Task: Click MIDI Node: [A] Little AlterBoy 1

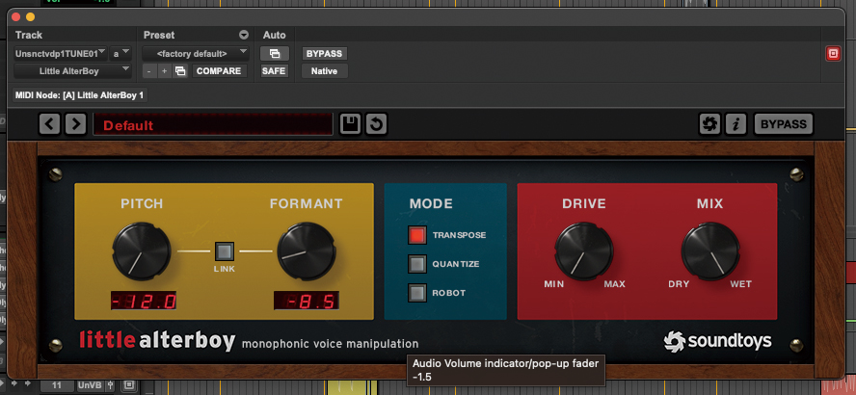Action: [x=80, y=95]
